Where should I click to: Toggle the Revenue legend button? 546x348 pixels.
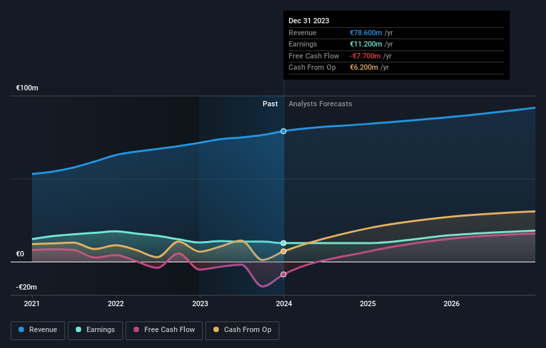38,330
